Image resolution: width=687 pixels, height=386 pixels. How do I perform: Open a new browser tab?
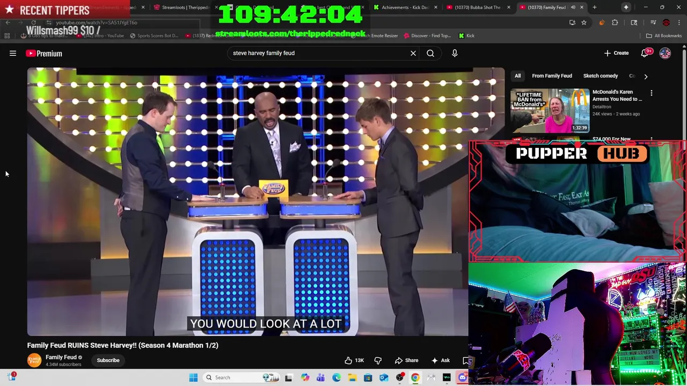594,8
